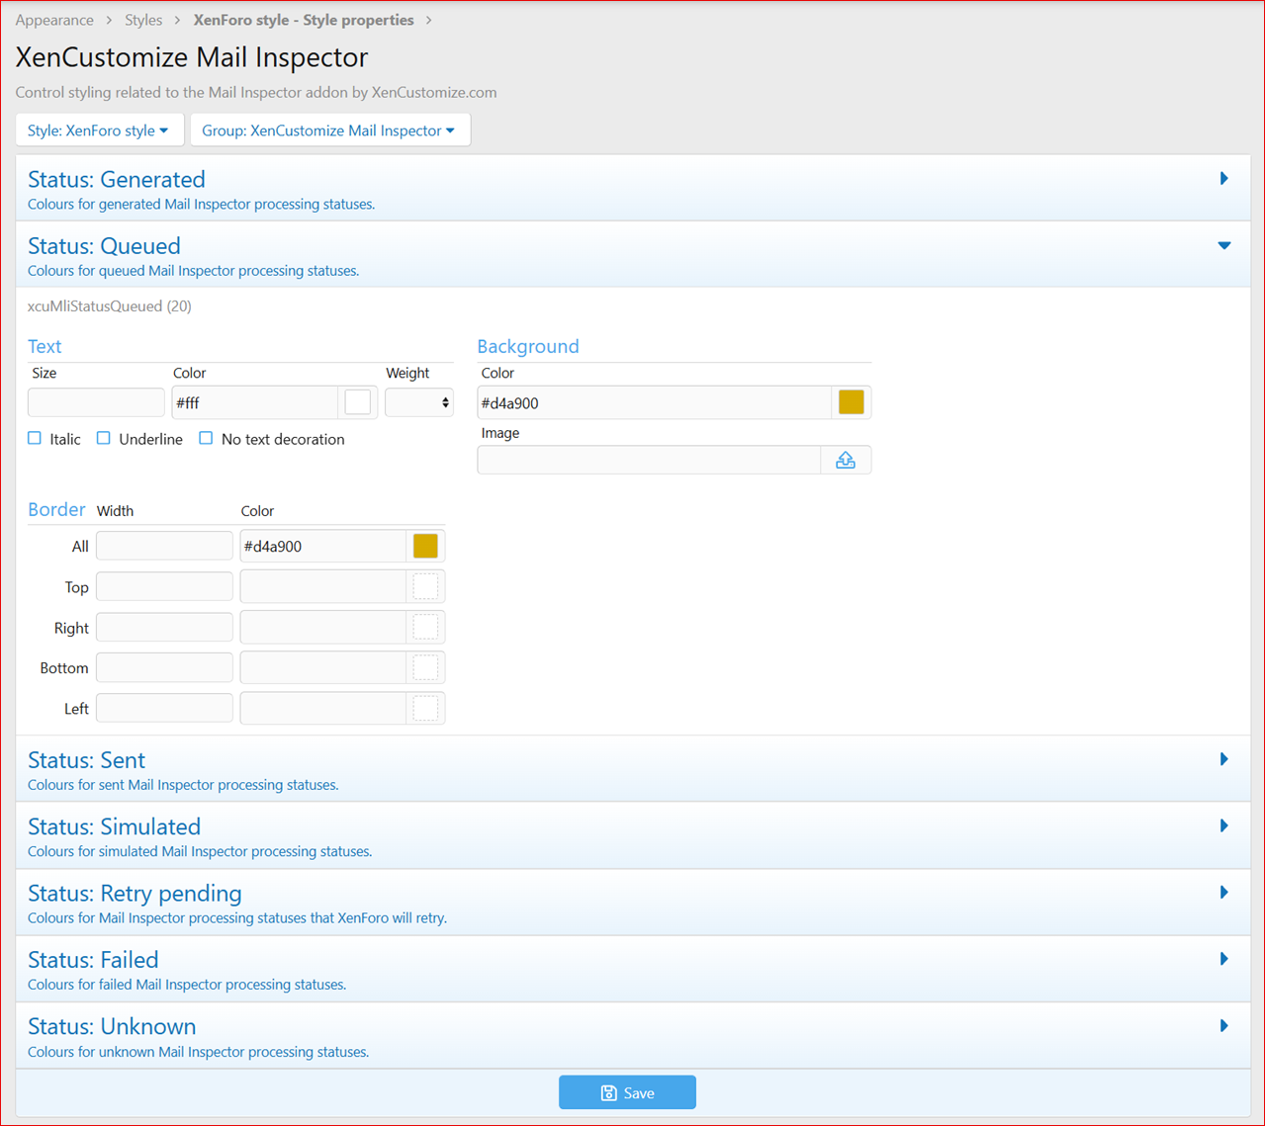This screenshot has width=1265, height=1126.
Task: Open Group: XenCustomize Mail Inspector dropdown
Action: click(329, 130)
